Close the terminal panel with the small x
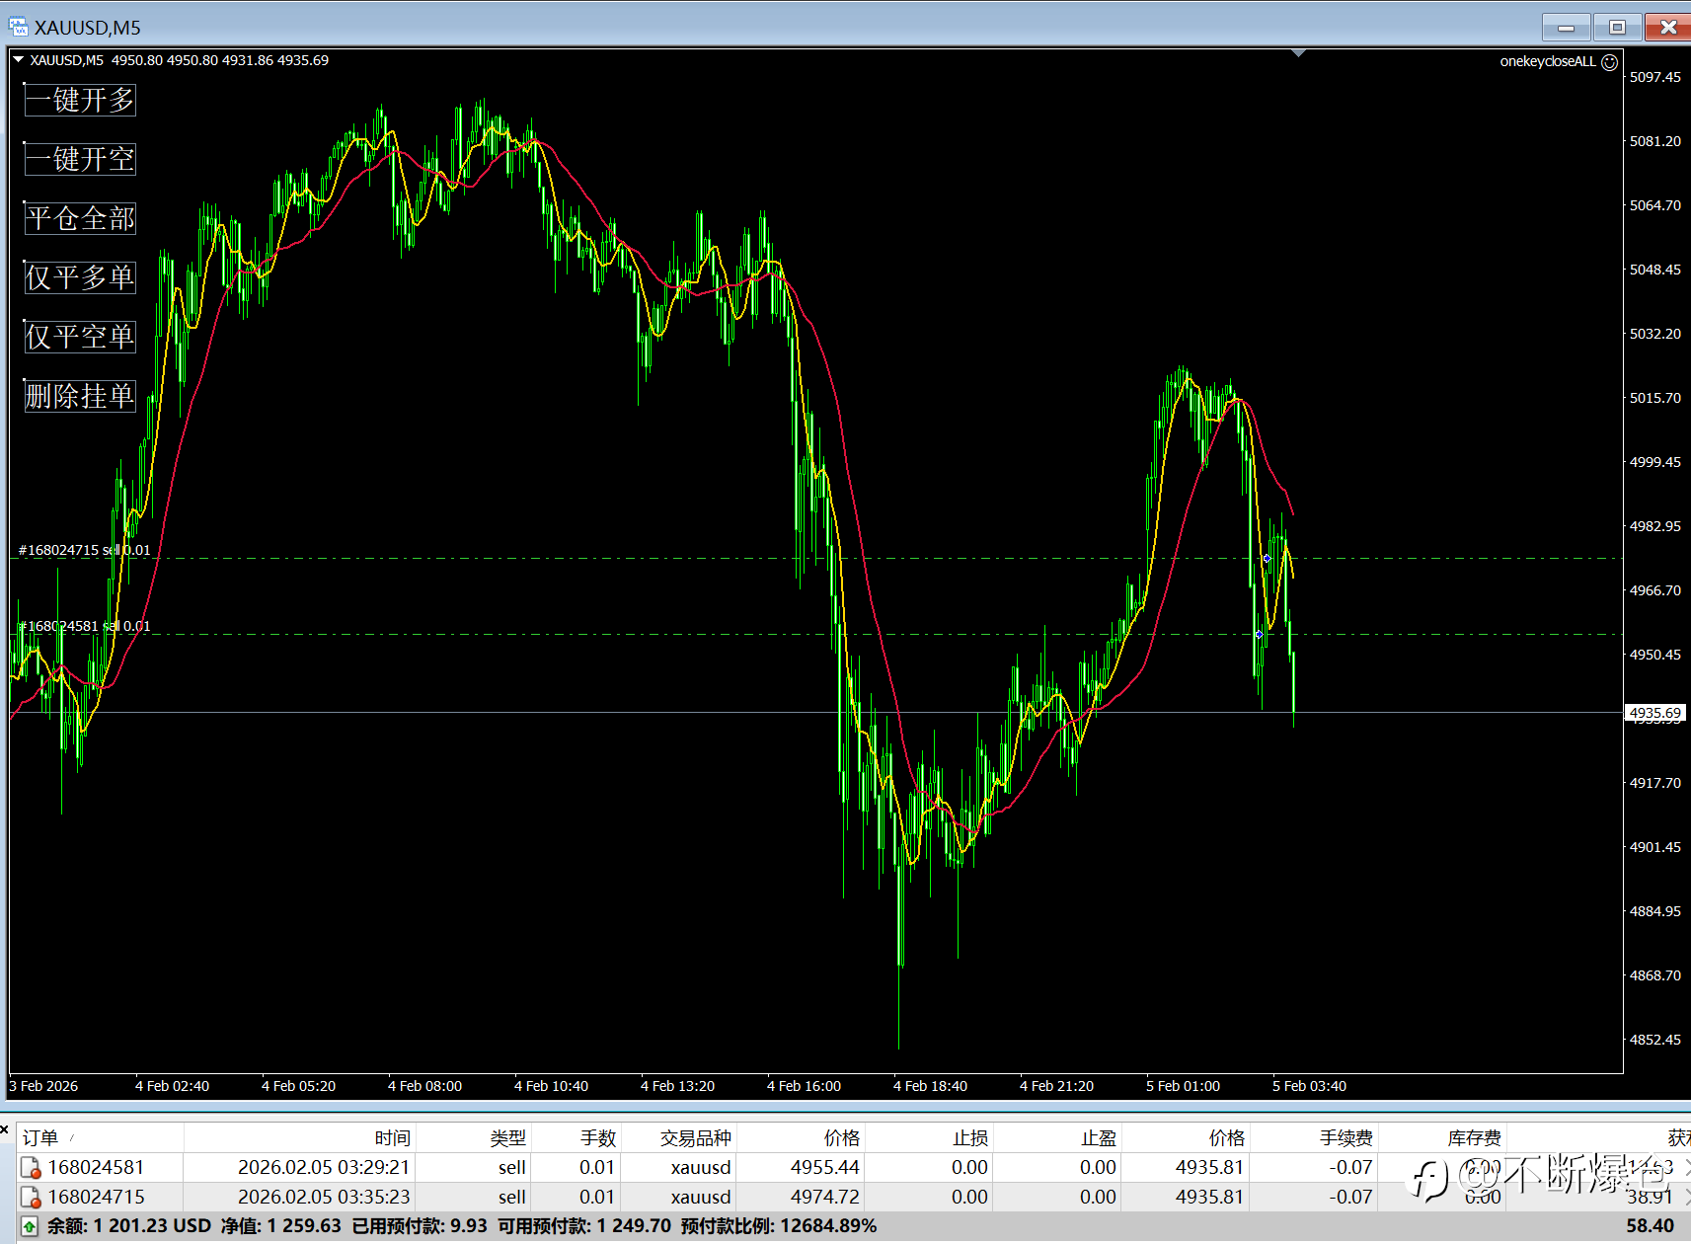This screenshot has width=1691, height=1244. (5, 1129)
